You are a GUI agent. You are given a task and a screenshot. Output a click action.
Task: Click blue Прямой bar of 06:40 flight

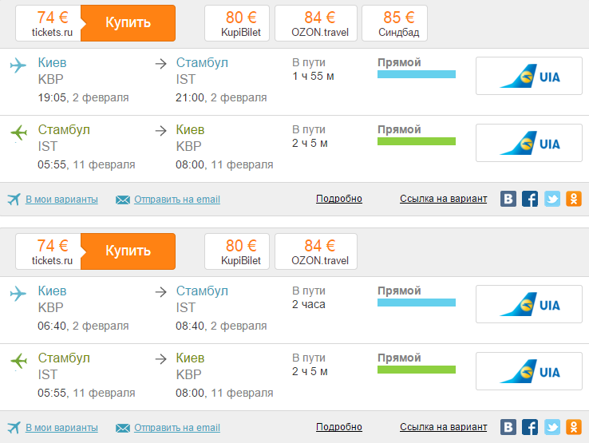tap(417, 303)
